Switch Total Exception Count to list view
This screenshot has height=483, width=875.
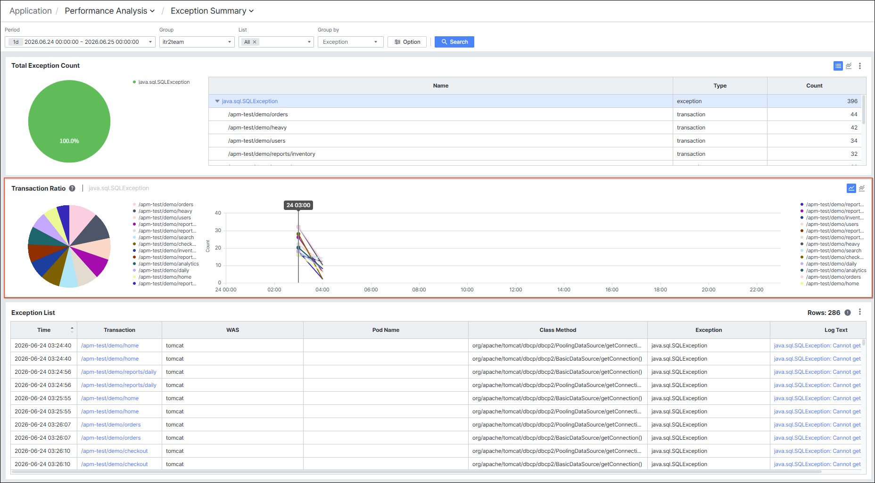click(838, 66)
